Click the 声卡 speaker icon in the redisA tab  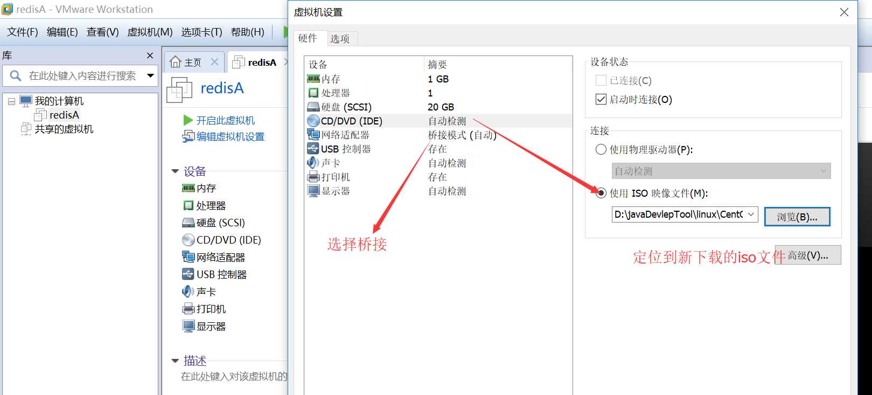point(188,292)
